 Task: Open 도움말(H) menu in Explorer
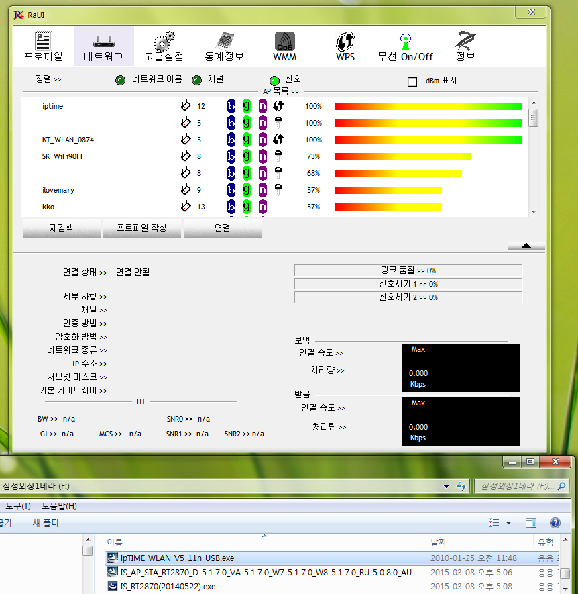59,506
